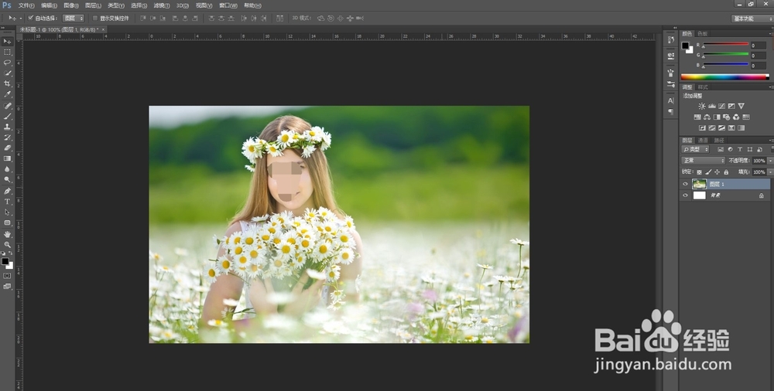The width and height of the screenshot is (774, 391).
Task: Pick the Eyedropper tool
Action: coord(8,94)
